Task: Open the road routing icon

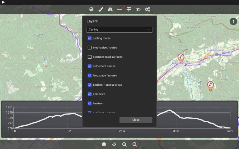Action: pos(110,9)
